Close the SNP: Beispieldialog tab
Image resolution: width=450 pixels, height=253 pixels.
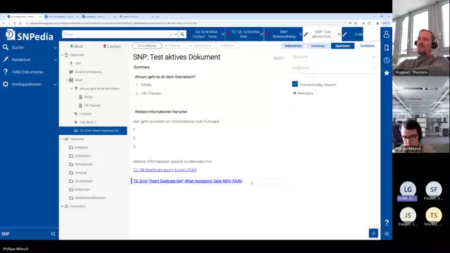[300, 34]
